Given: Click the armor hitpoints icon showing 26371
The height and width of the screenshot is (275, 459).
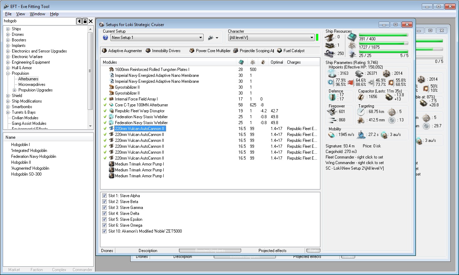Looking at the screenshot, I should [x=359, y=73].
